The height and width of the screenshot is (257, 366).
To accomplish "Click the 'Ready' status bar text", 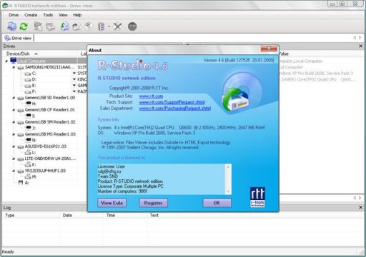I will [x=8, y=252].
